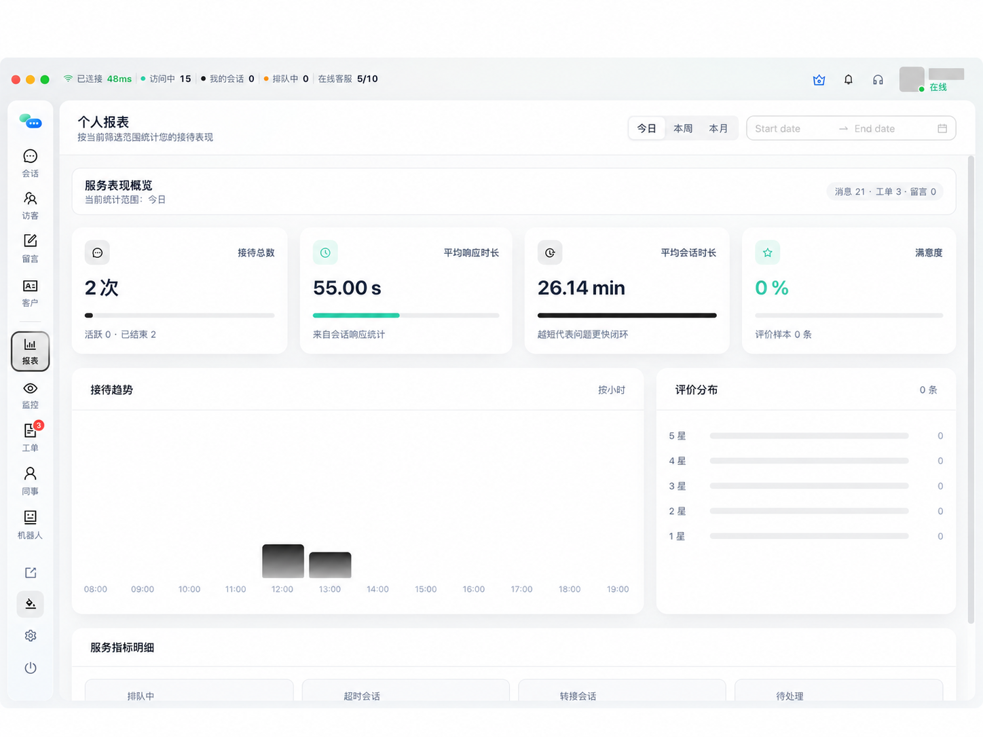Open the 机器人 robot sidebar icon
The image size is (983, 737).
(30, 525)
